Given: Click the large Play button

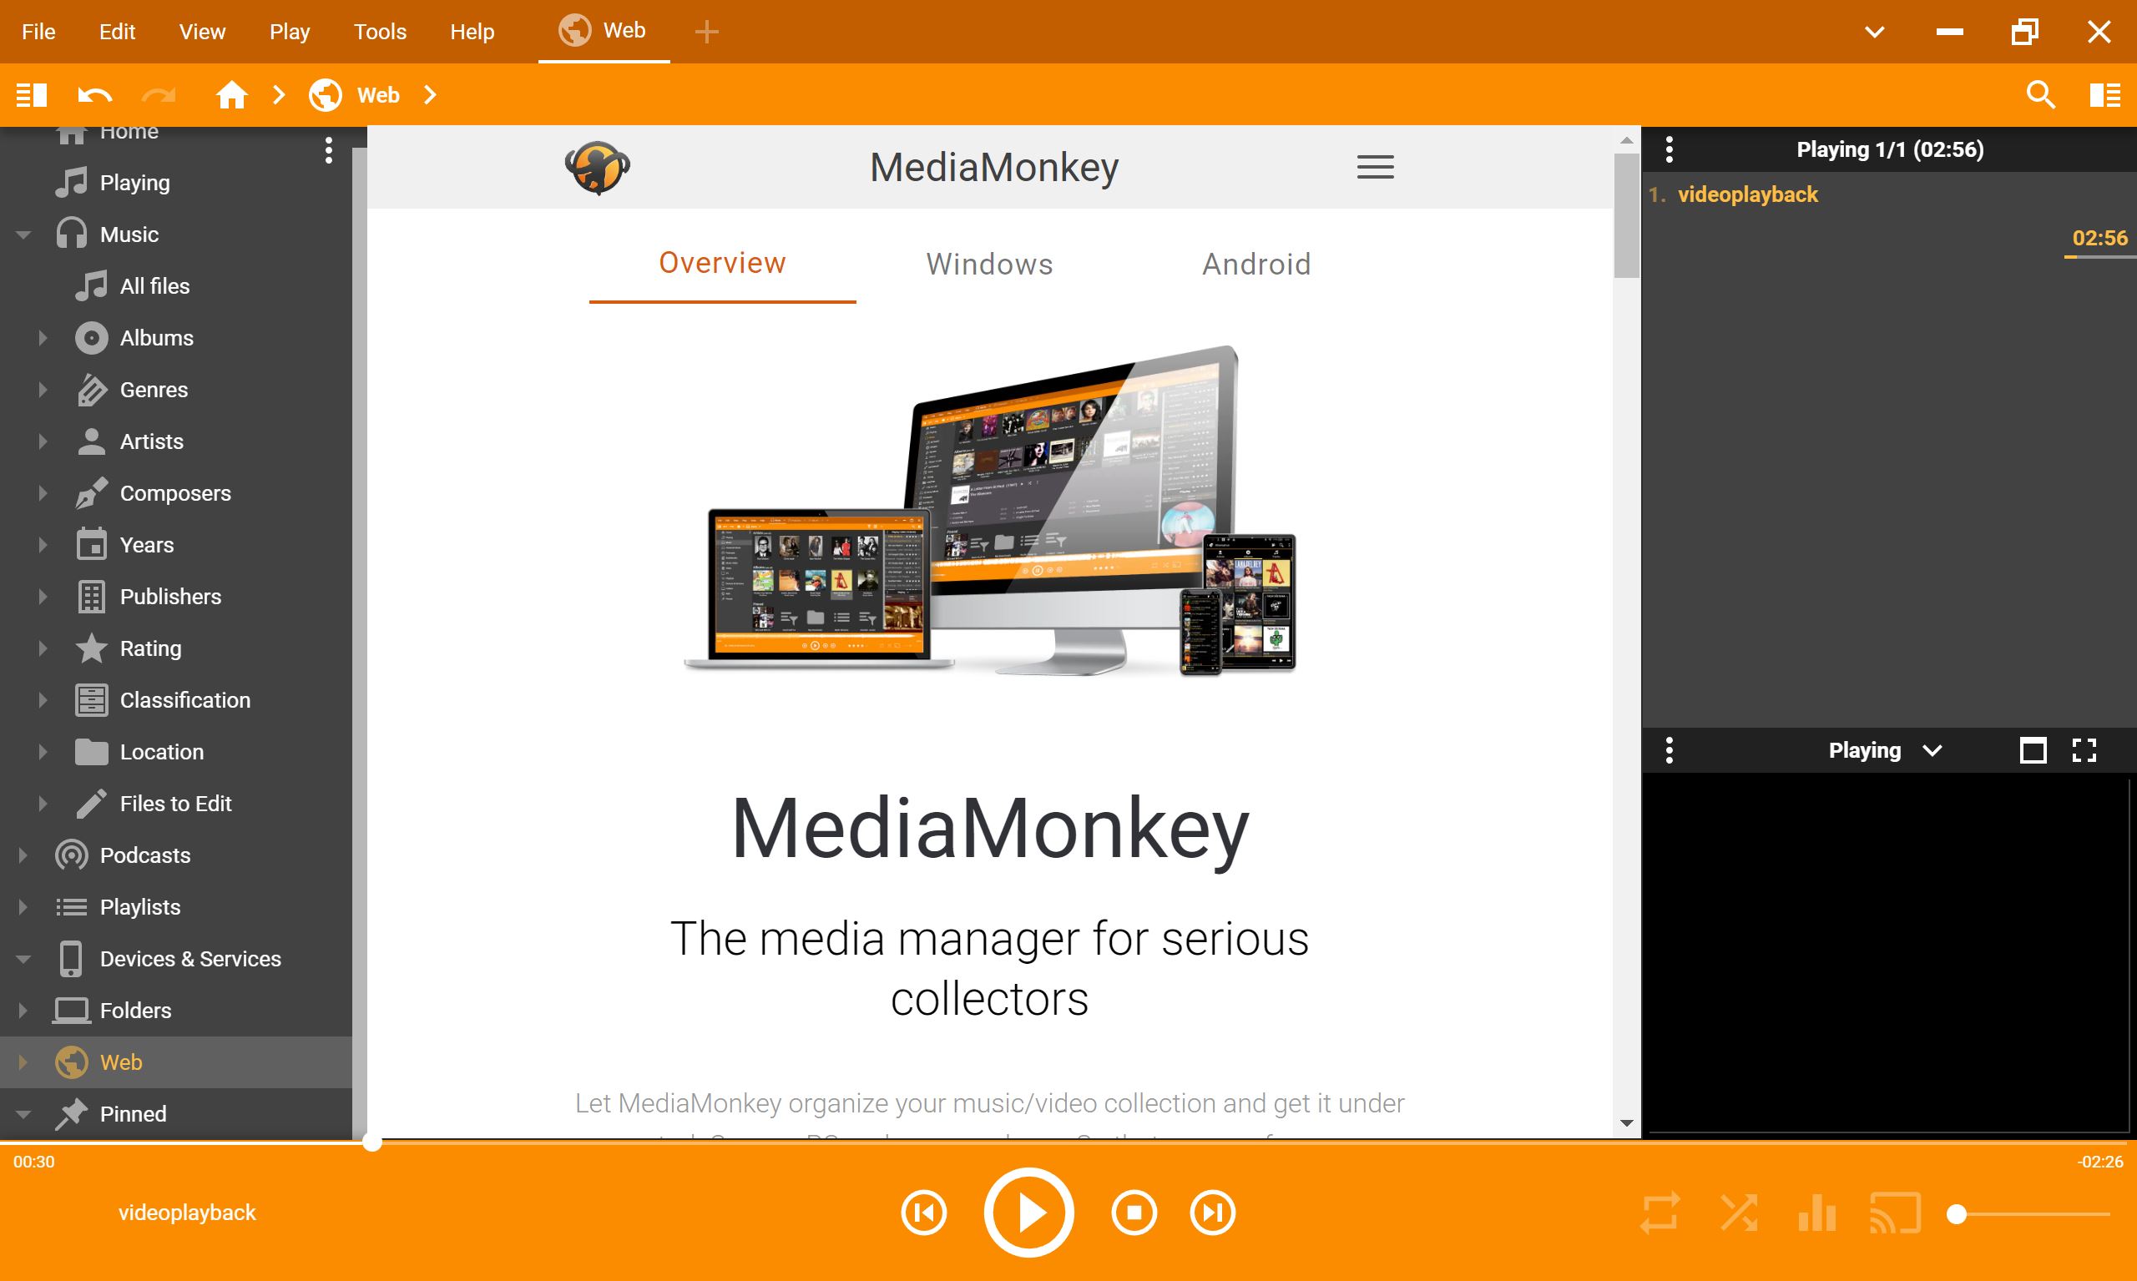Looking at the screenshot, I should click(1028, 1212).
